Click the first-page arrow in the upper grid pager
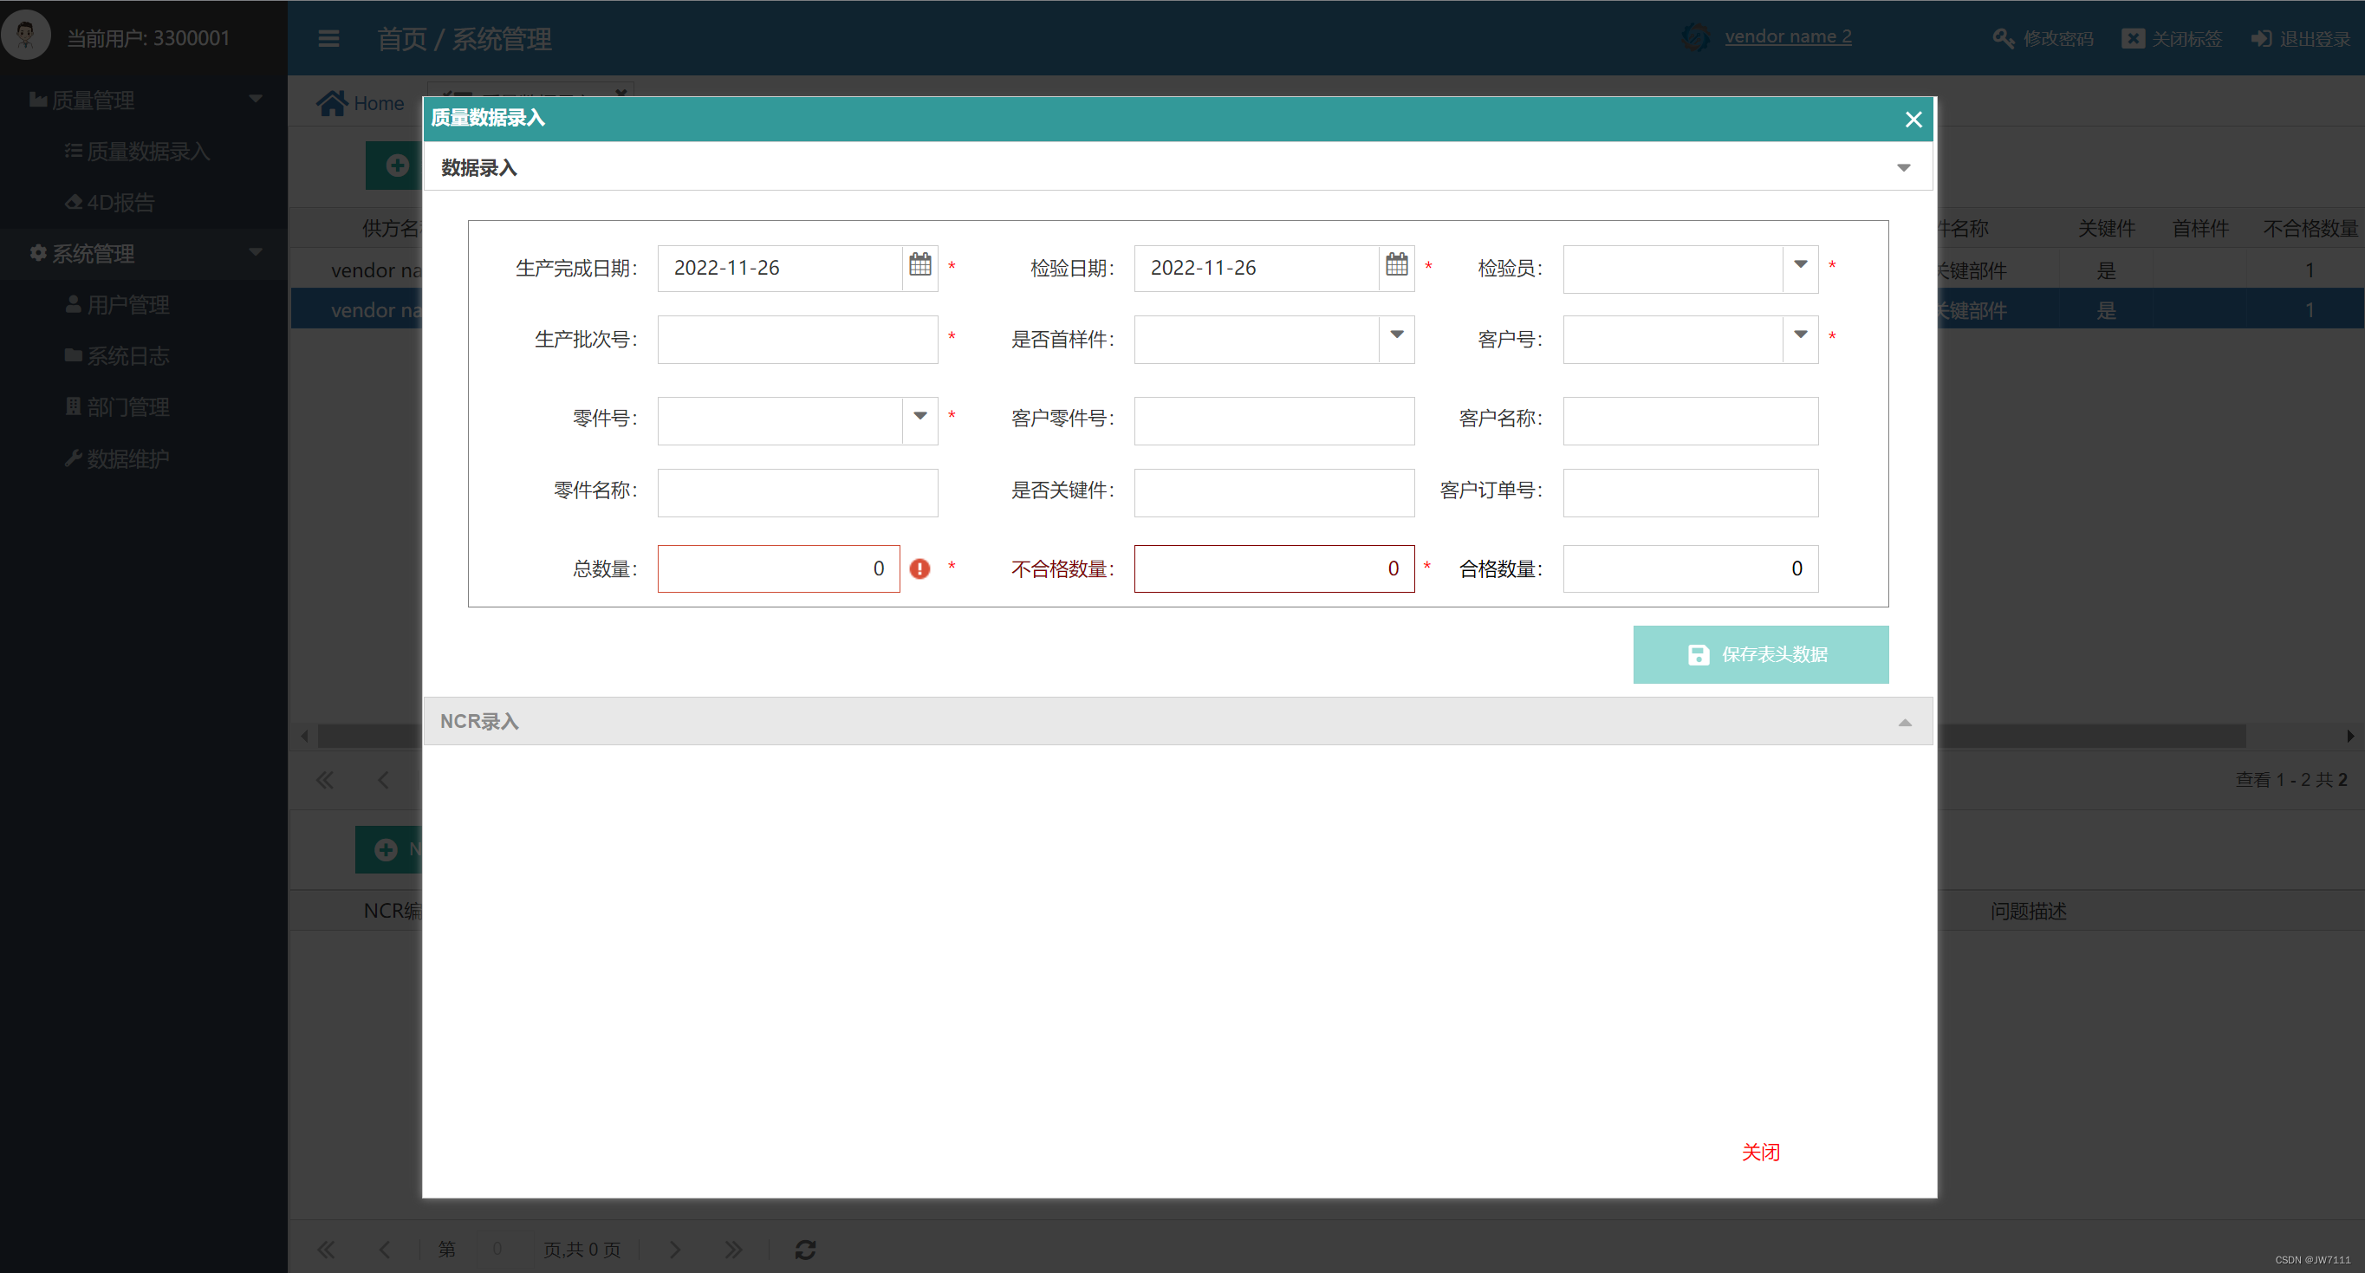 [x=325, y=780]
